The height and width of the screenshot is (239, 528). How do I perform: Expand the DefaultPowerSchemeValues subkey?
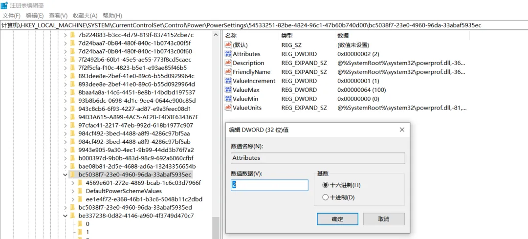73,191
